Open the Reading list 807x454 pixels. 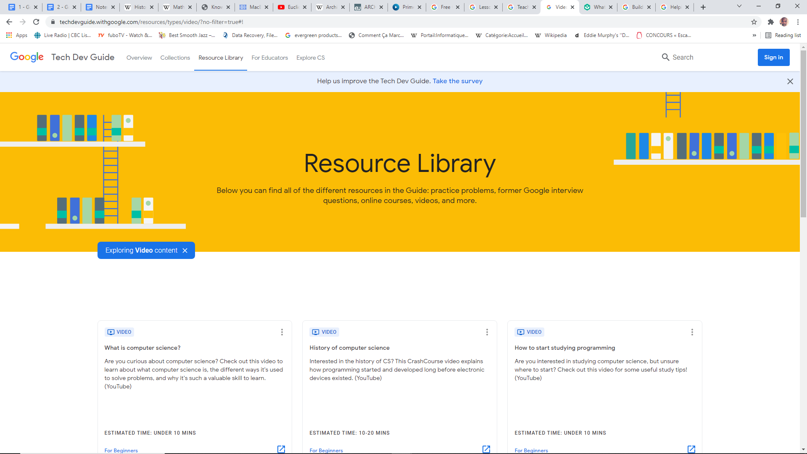[x=783, y=35]
